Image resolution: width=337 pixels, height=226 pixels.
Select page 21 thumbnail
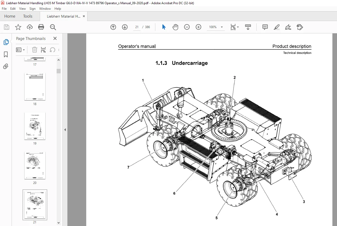point(35,205)
